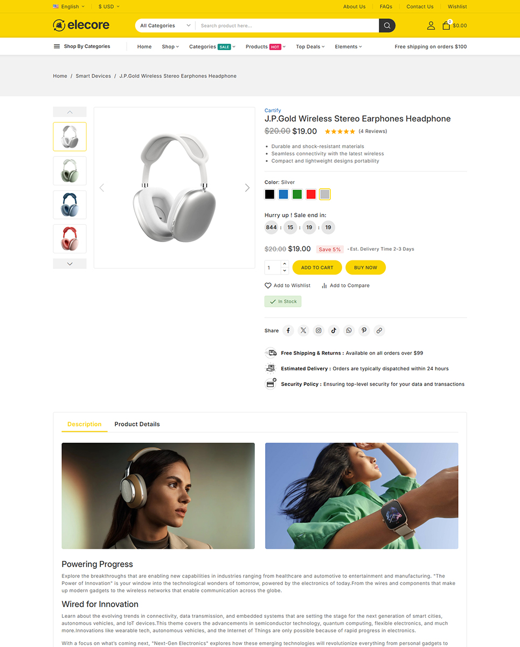Share via the WhatsApp icon

349,331
